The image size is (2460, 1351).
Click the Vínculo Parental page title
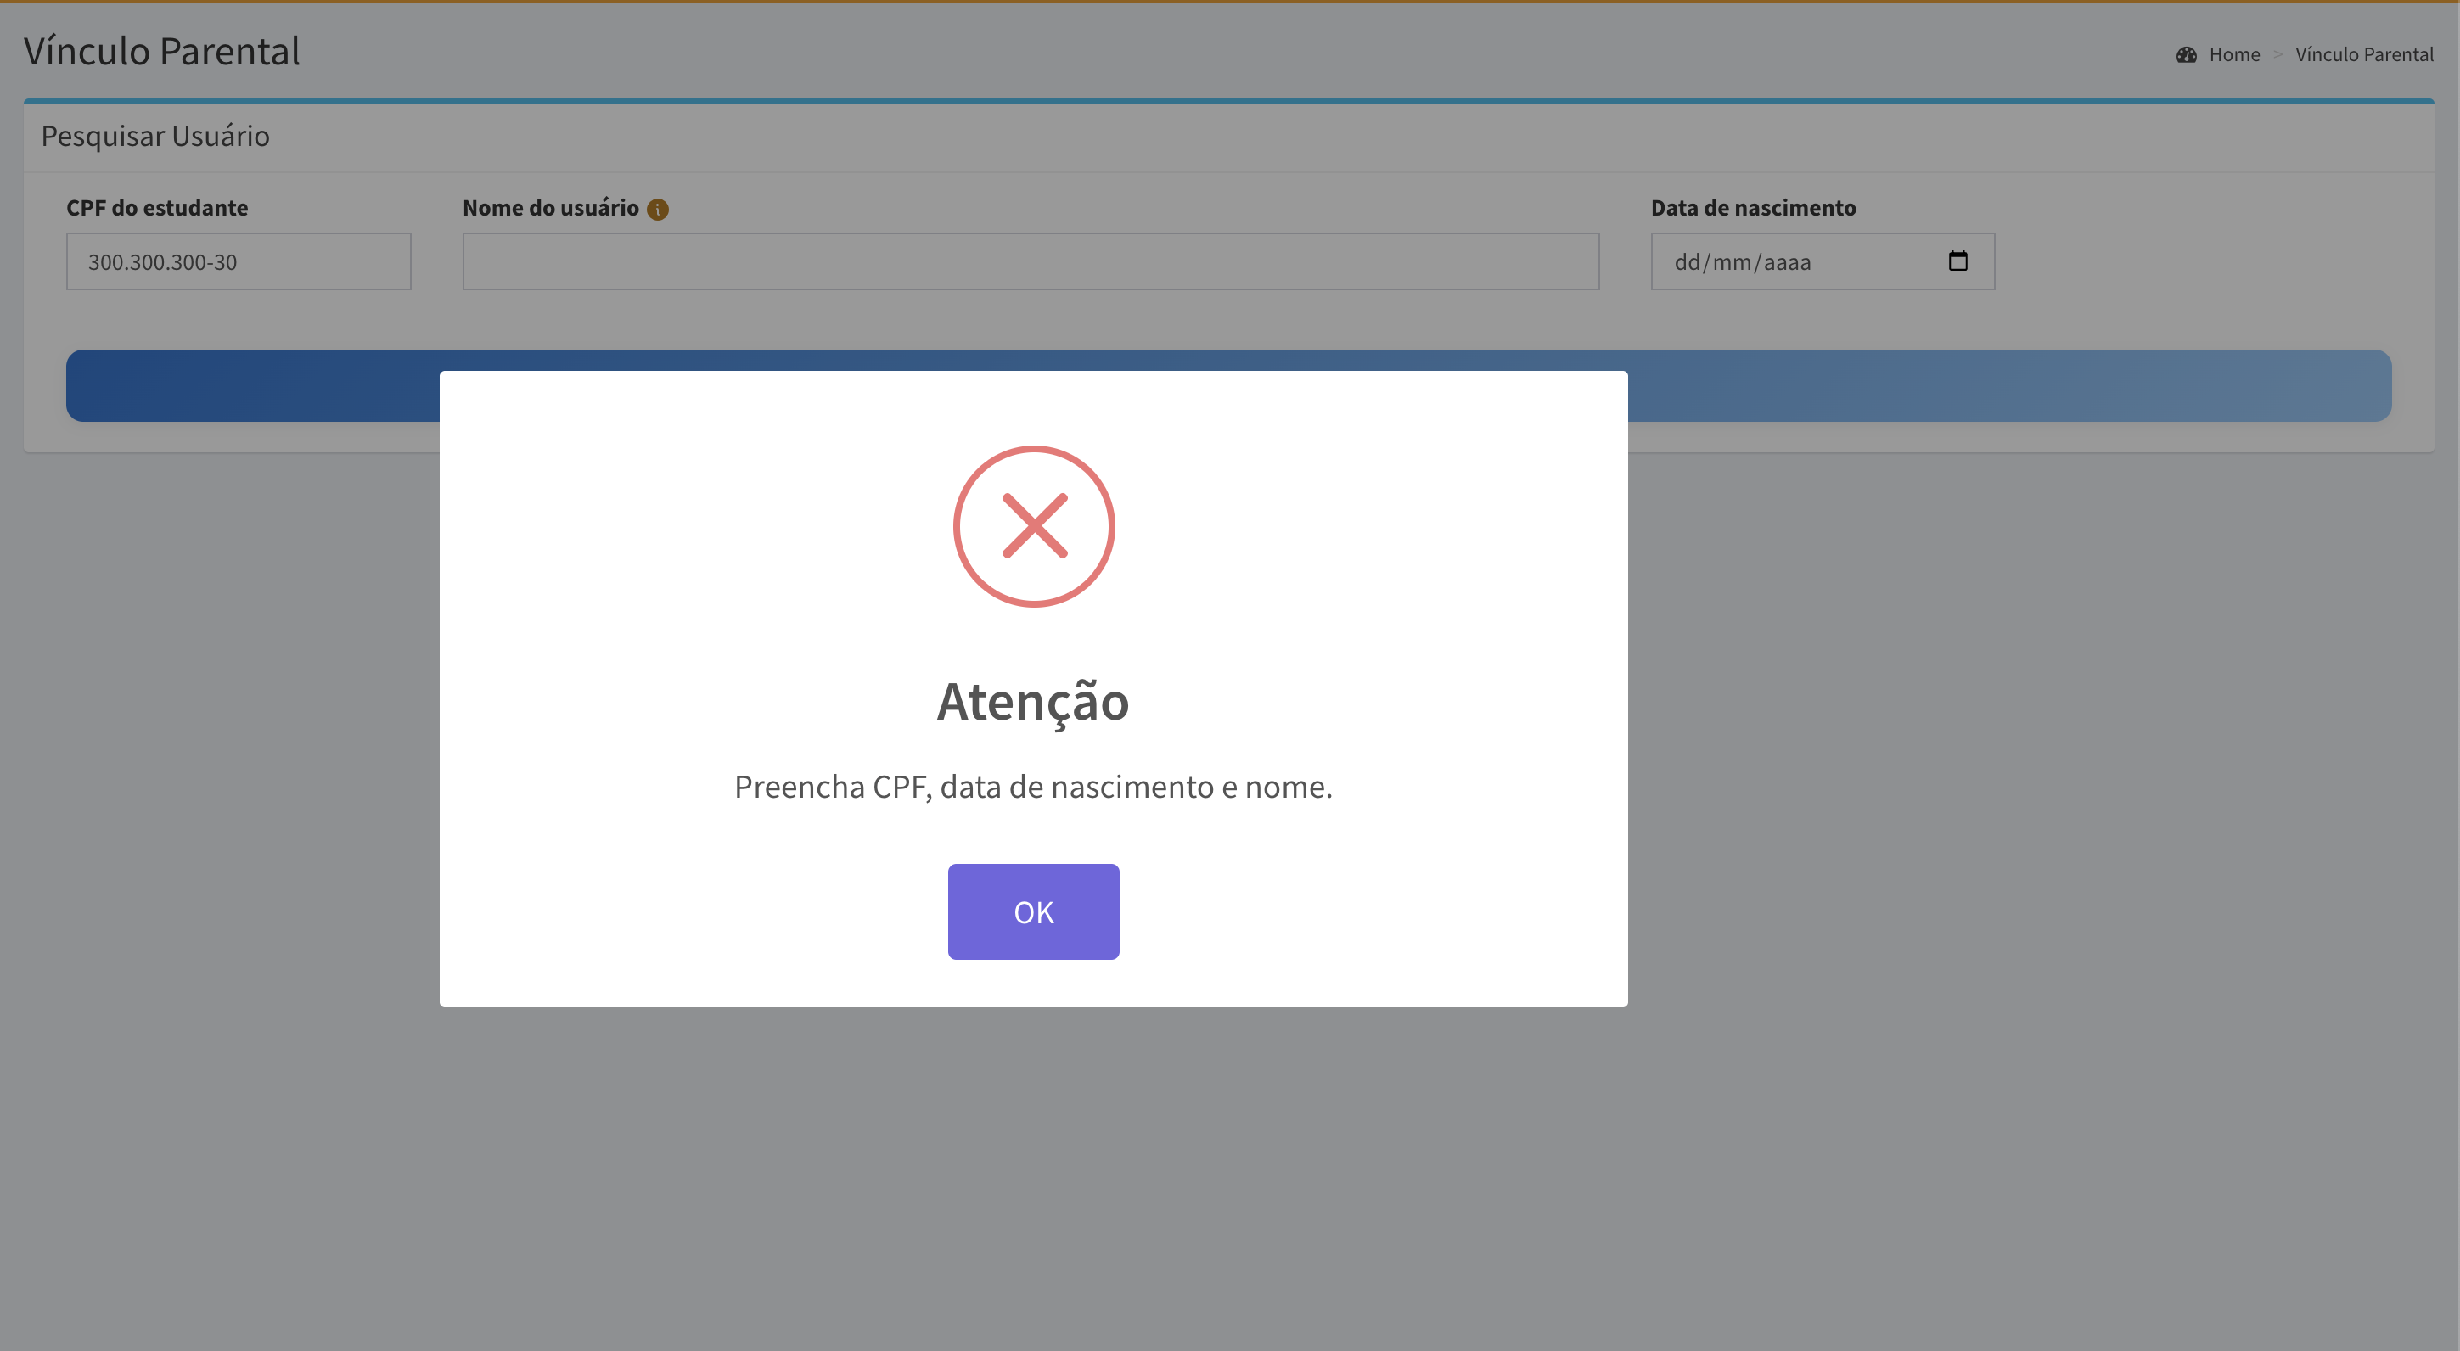[x=161, y=51]
